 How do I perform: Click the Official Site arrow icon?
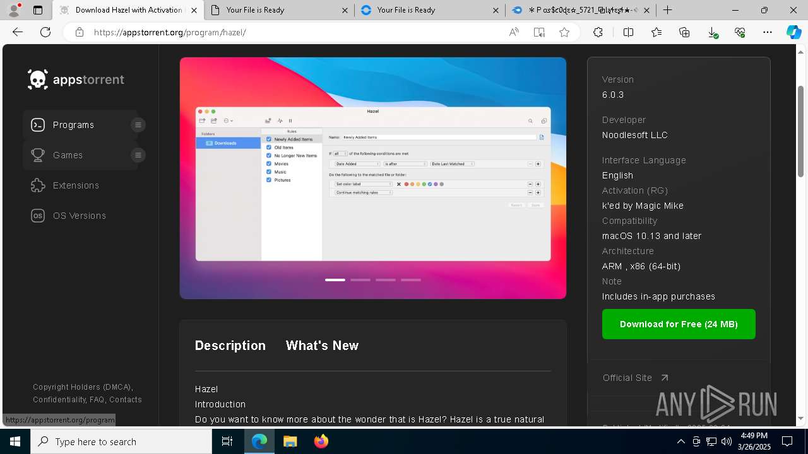tap(664, 378)
